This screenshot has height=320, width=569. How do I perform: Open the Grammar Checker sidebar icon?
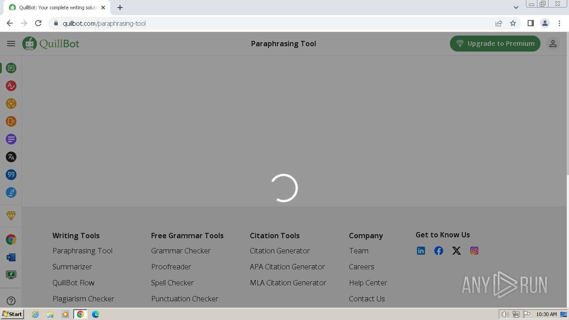coord(11,86)
